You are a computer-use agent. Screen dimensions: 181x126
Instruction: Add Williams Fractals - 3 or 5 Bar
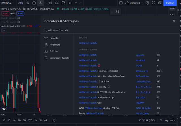click(x=94, y=82)
